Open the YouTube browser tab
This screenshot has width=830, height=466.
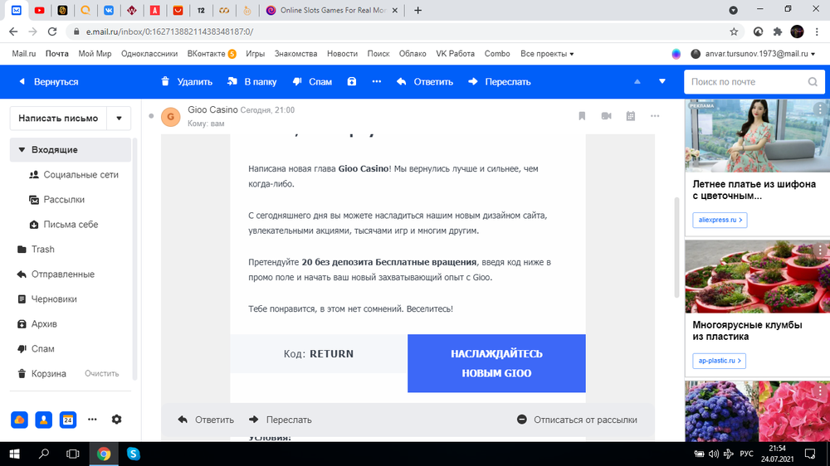(x=39, y=10)
